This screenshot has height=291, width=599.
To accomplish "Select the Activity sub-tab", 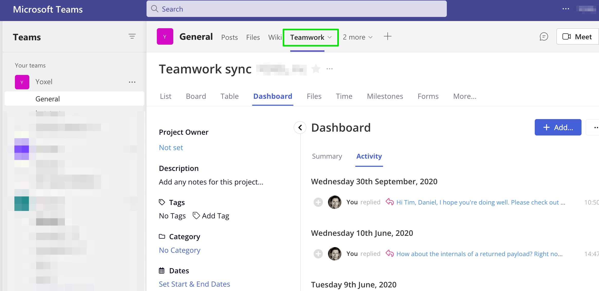I will click(x=369, y=156).
